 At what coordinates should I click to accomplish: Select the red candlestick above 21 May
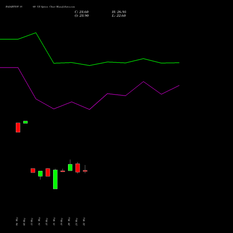(78, 168)
